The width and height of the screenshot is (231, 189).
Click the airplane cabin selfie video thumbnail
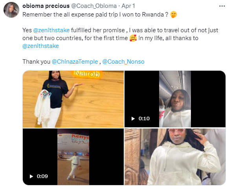tap(175, 99)
